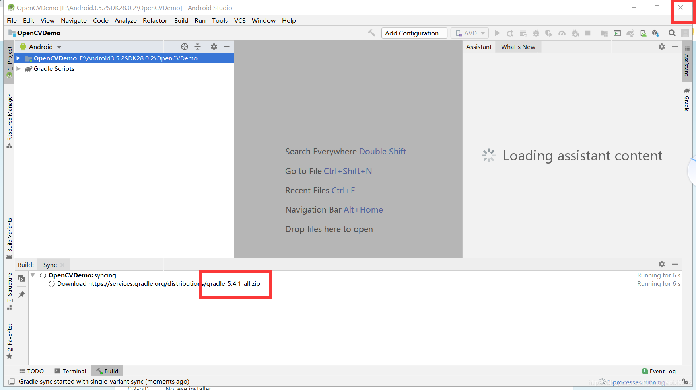Open Project panel settings gear
This screenshot has width=696, height=390.
point(214,47)
